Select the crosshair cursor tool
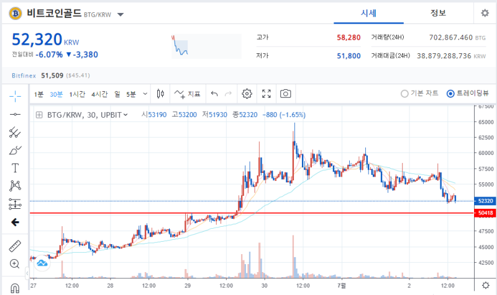This screenshot has width=497, height=295. [15, 96]
